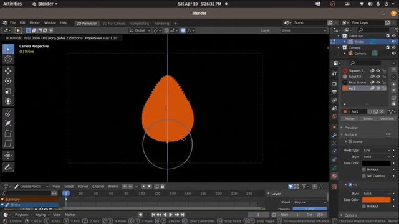
Task: Expand the Preview panel
Action: pos(350,128)
